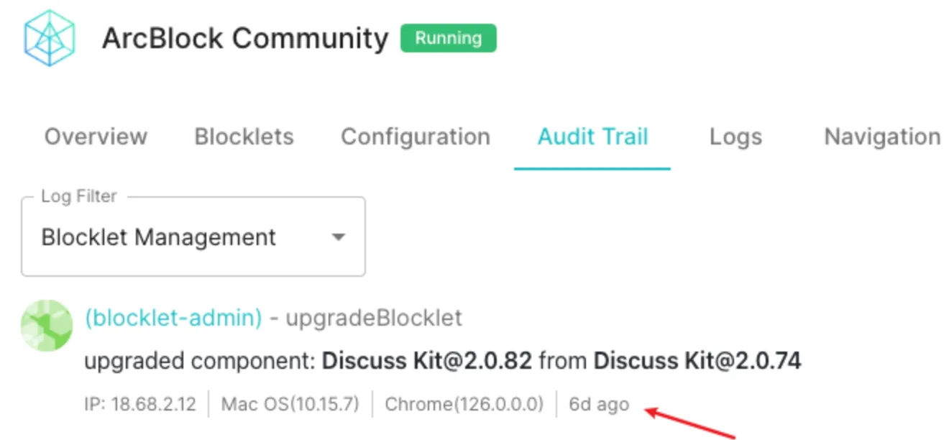The image size is (949, 440).
Task: Select the Audit Trail tab
Action: pyautogui.click(x=593, y=137)
